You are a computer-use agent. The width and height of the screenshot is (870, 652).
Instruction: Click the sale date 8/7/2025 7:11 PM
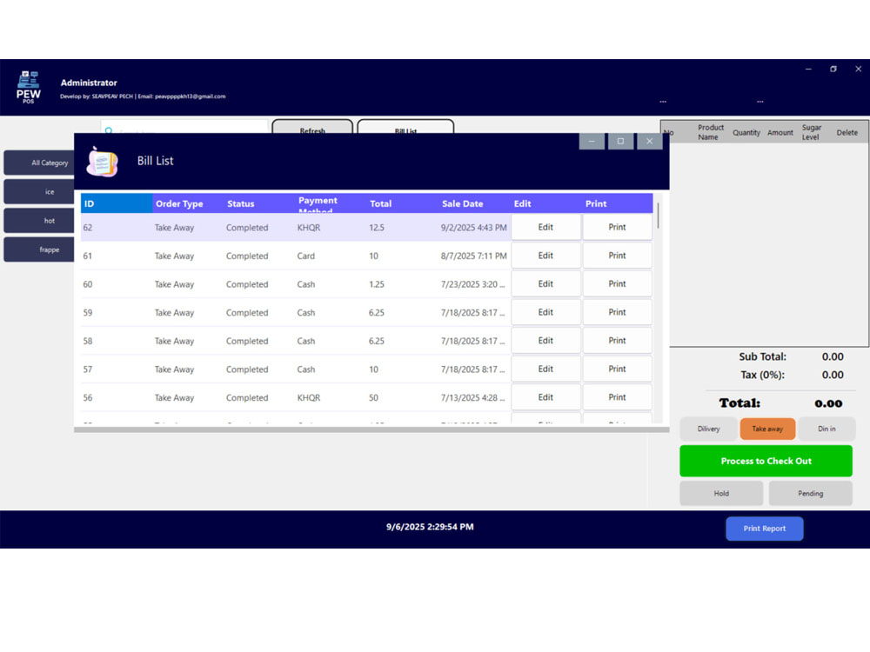[x=474, y=256]
